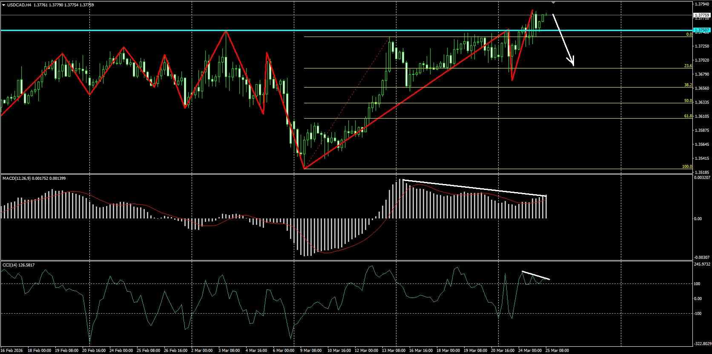Screen dimensions: 712x354
Task: Click the 1.36790 price scale value
Action: (x=702, y=74)
